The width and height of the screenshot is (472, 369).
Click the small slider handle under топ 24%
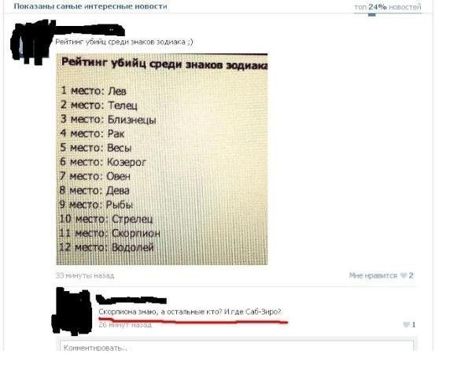tap(372, 14)
